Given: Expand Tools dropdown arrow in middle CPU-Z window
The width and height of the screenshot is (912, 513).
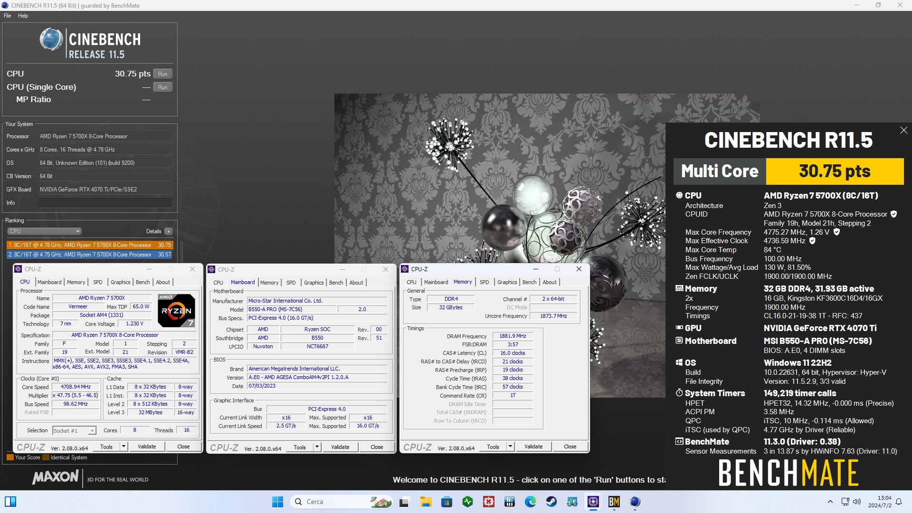Looking at the screenshot, I should point(317,447).
